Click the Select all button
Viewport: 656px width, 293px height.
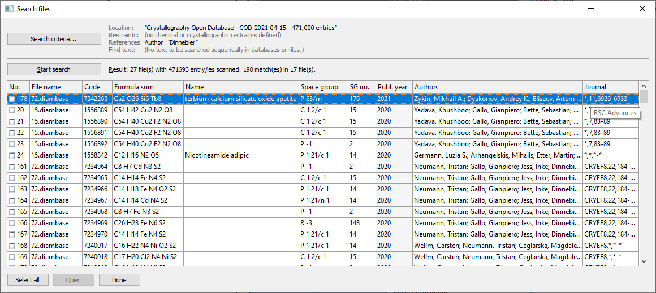pyautogui.click(x=28, y=280)
